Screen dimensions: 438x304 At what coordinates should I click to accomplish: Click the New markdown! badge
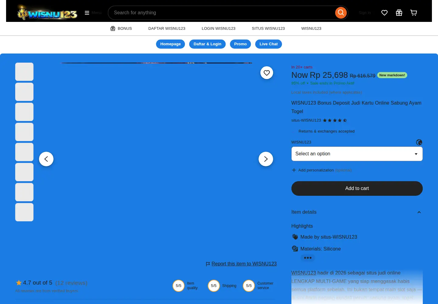coord(392,75)
